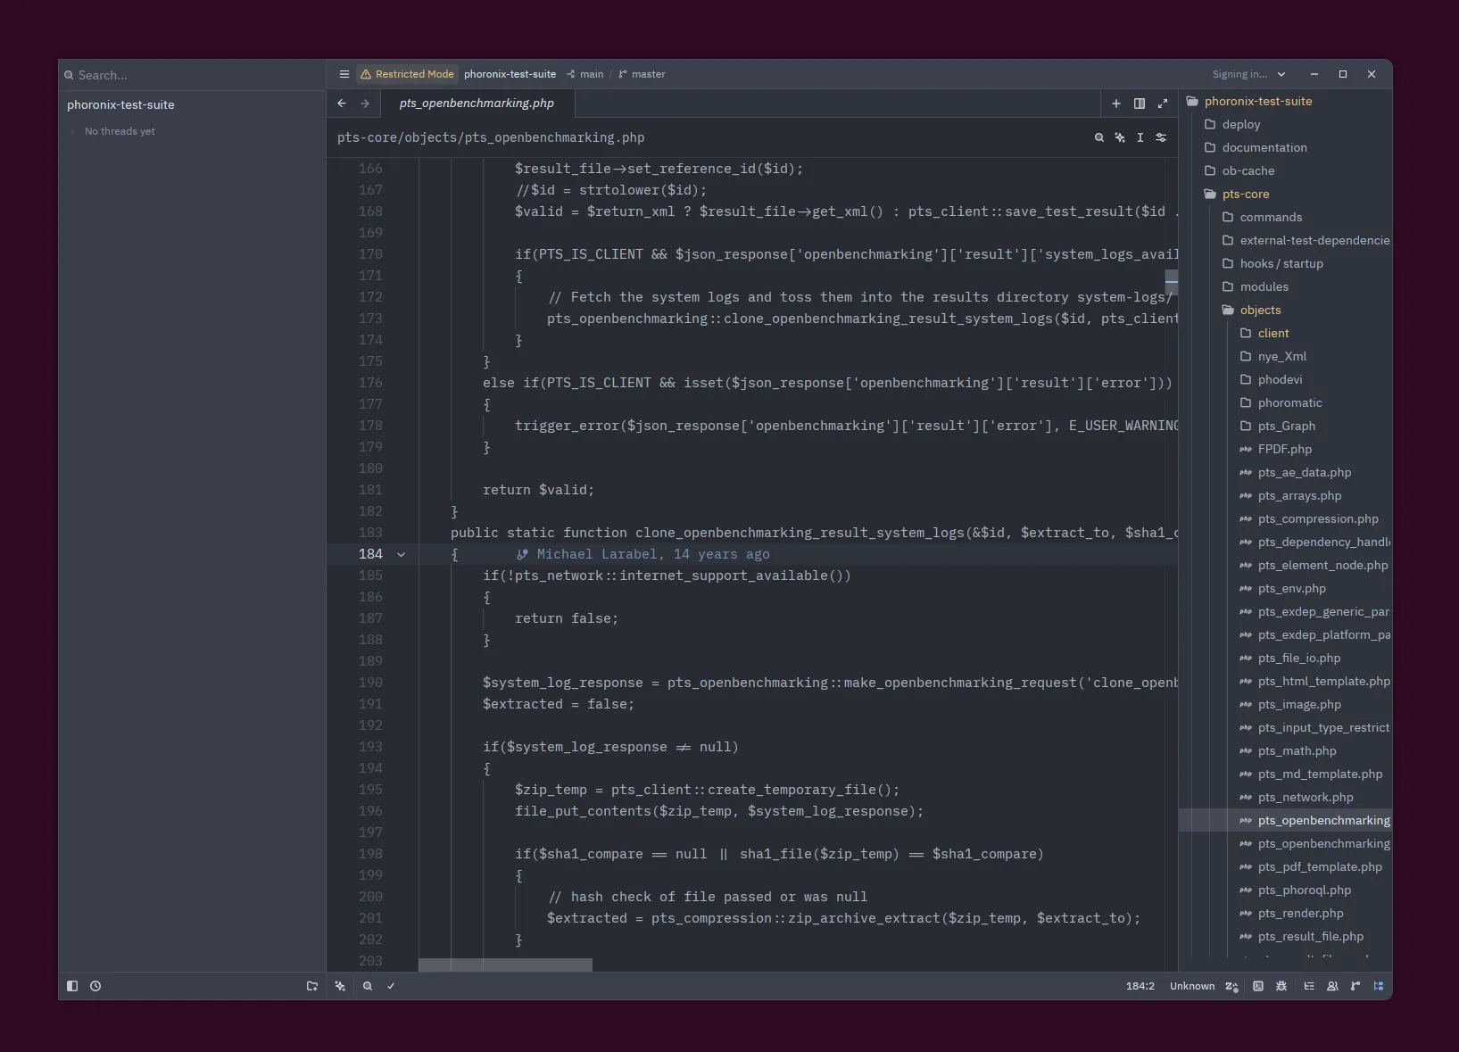1459x1052 pixels.
Task: Split the editor pane
Action: point(1140,104)
